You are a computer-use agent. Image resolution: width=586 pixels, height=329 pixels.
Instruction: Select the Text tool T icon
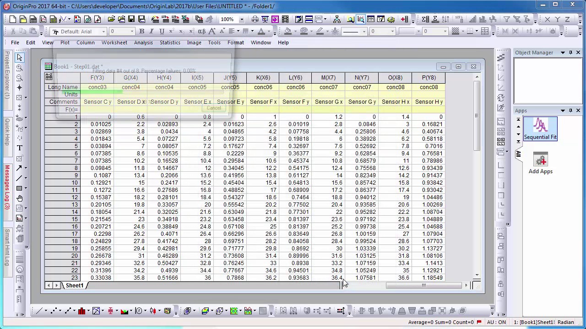[19, 148]
